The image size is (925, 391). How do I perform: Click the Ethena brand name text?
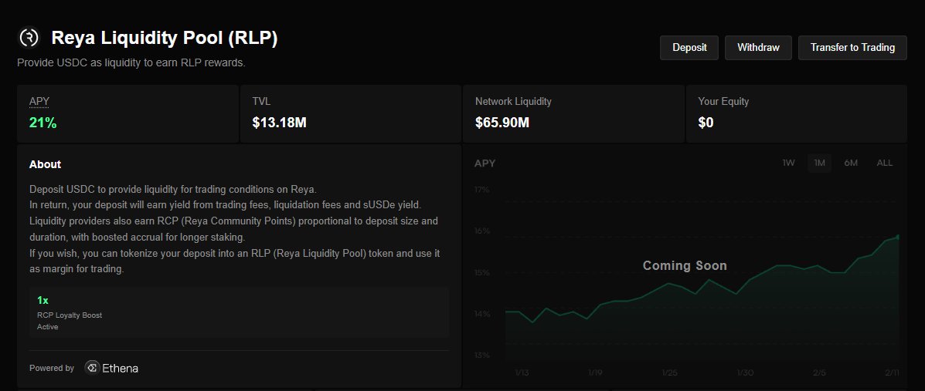pyautogui.click(x=121, y=369)
